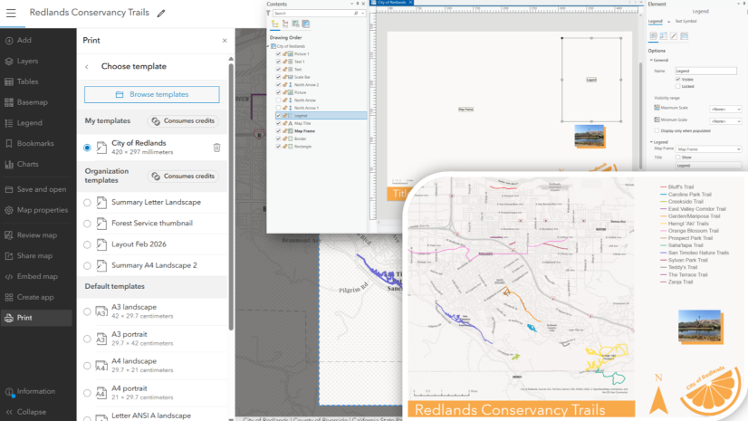The height and width of the screenshot is (421, 748).
Task: Click Consumes credits next to Organization templates
Action: pyautogui.click(x=183, y=176)
